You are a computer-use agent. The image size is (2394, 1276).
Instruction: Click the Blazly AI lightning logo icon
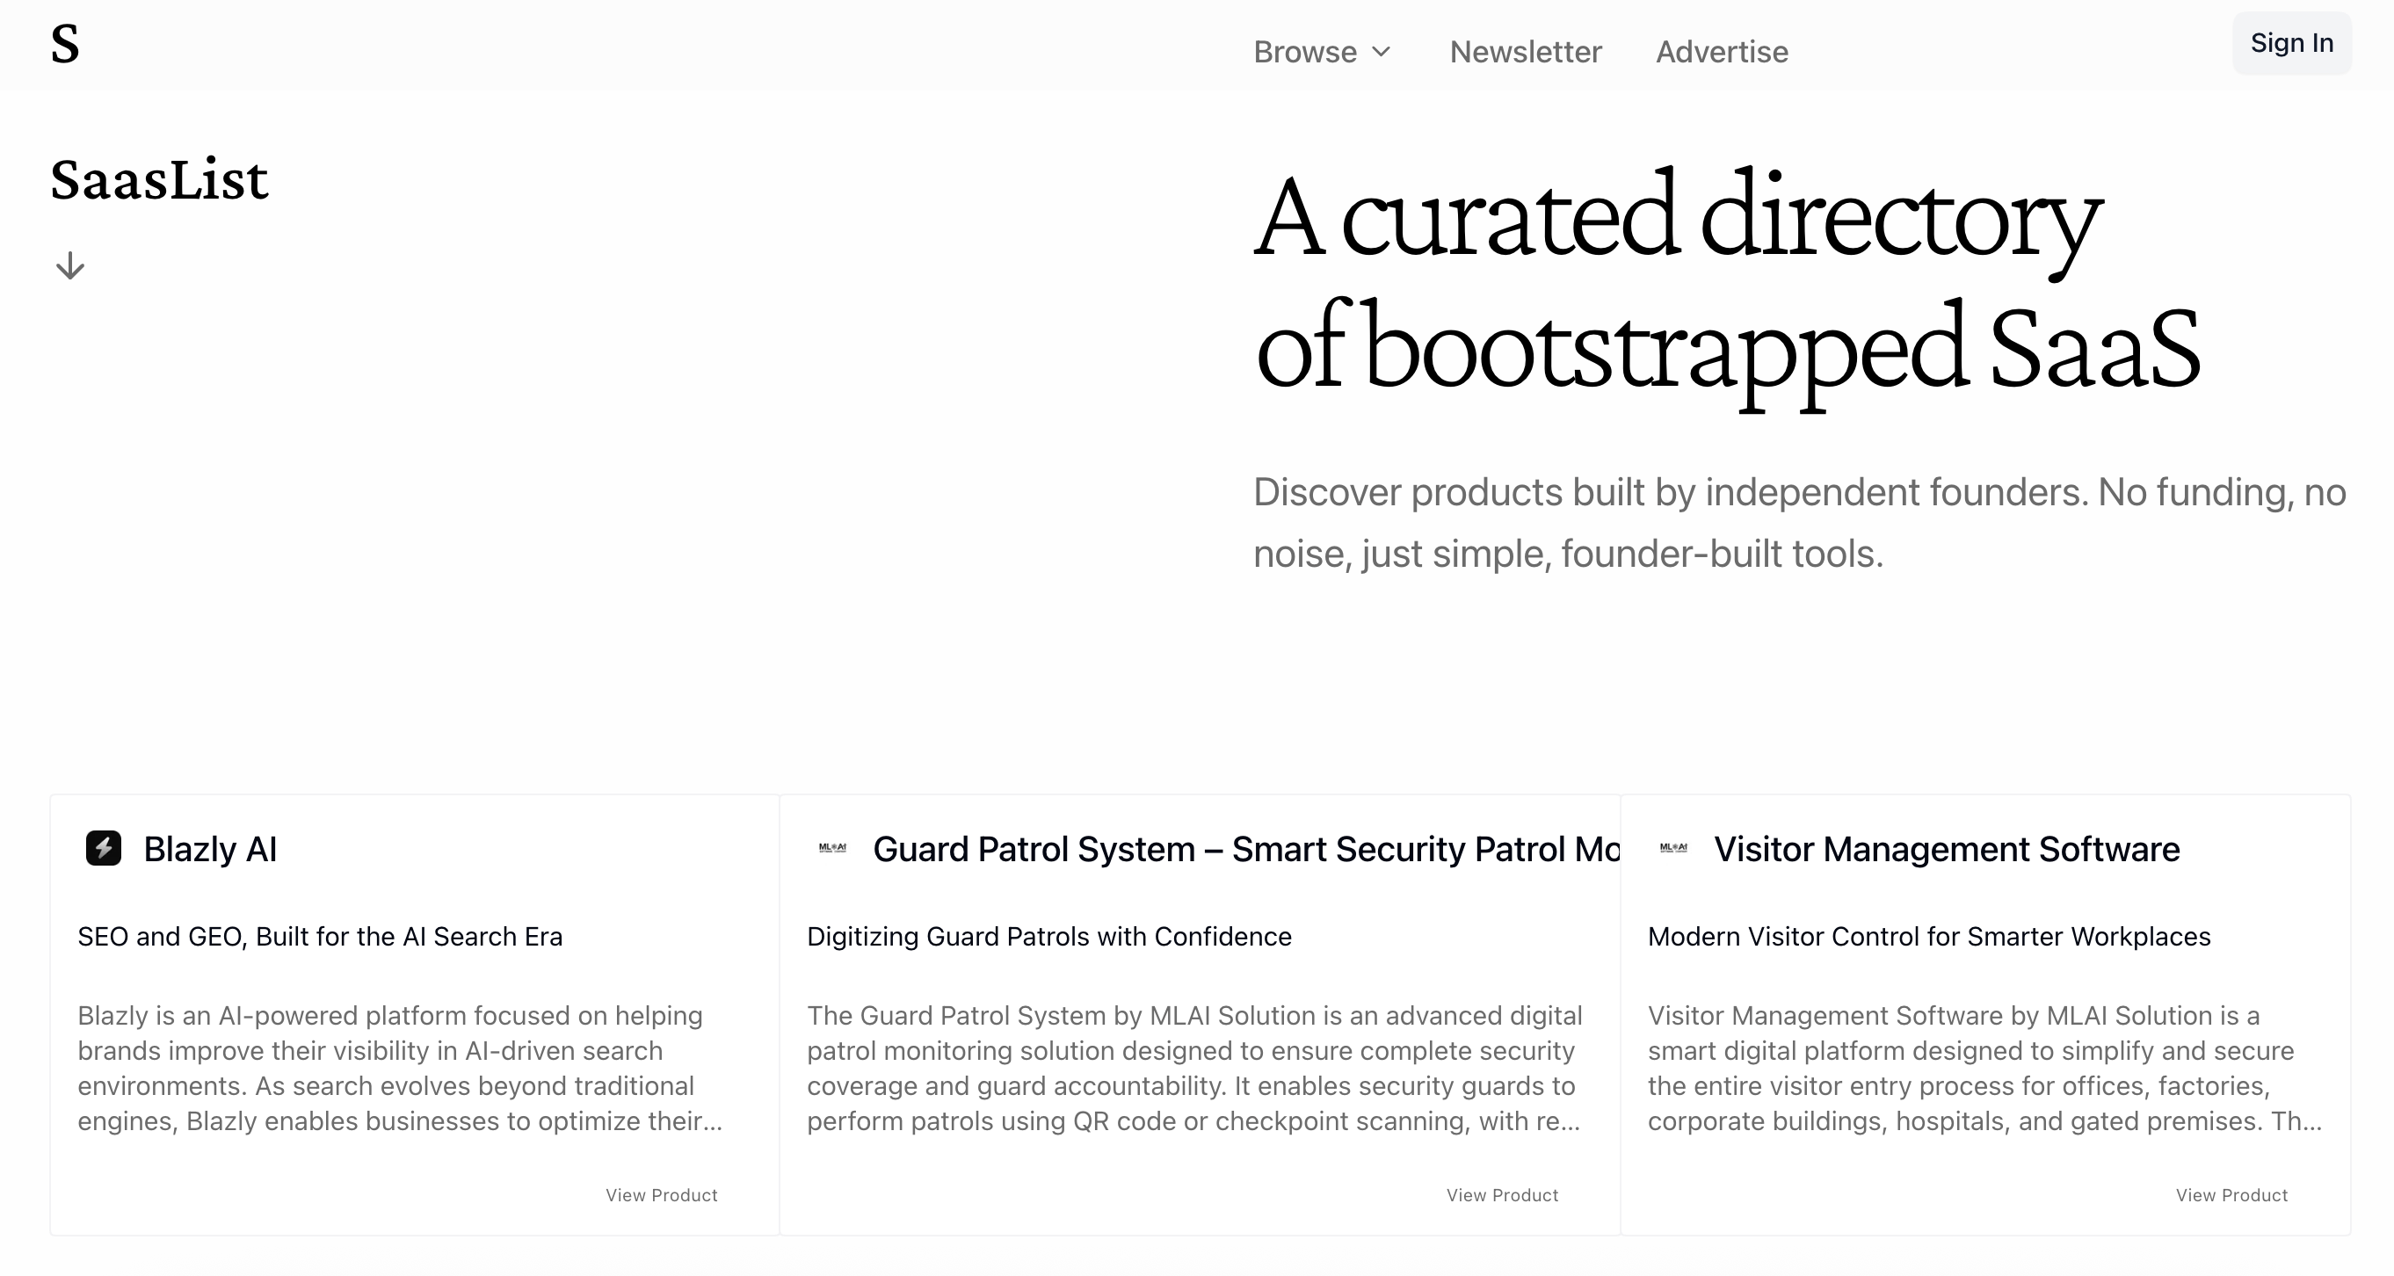pos(103,847)
